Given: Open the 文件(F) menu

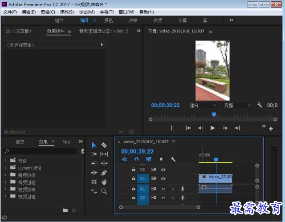Looking at the screenshot, I should tap(10, 12).
